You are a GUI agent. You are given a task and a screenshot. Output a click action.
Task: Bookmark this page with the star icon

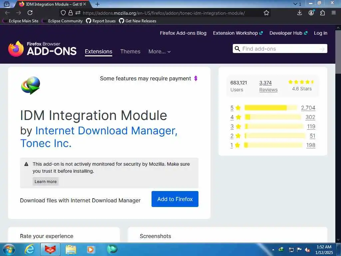pyautogui.click(x=266, y=13)
